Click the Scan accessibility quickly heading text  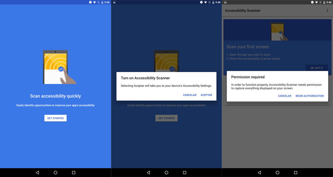click(55, 96)
